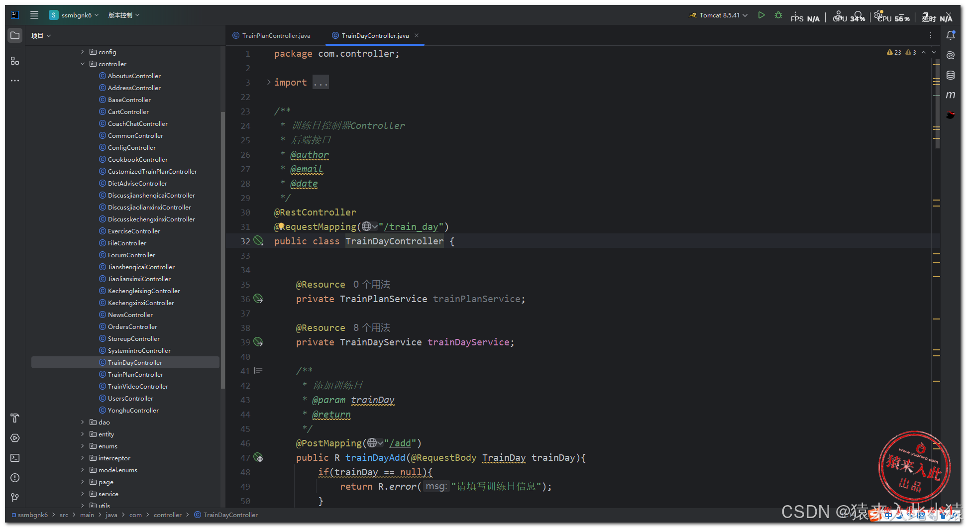Open the main hamburger menu

pyautogui.click(x=34, y=15)
